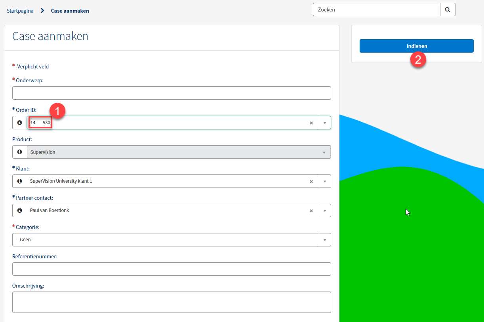
Task: Open the info icon for Klant
Action: click(19, 181)
